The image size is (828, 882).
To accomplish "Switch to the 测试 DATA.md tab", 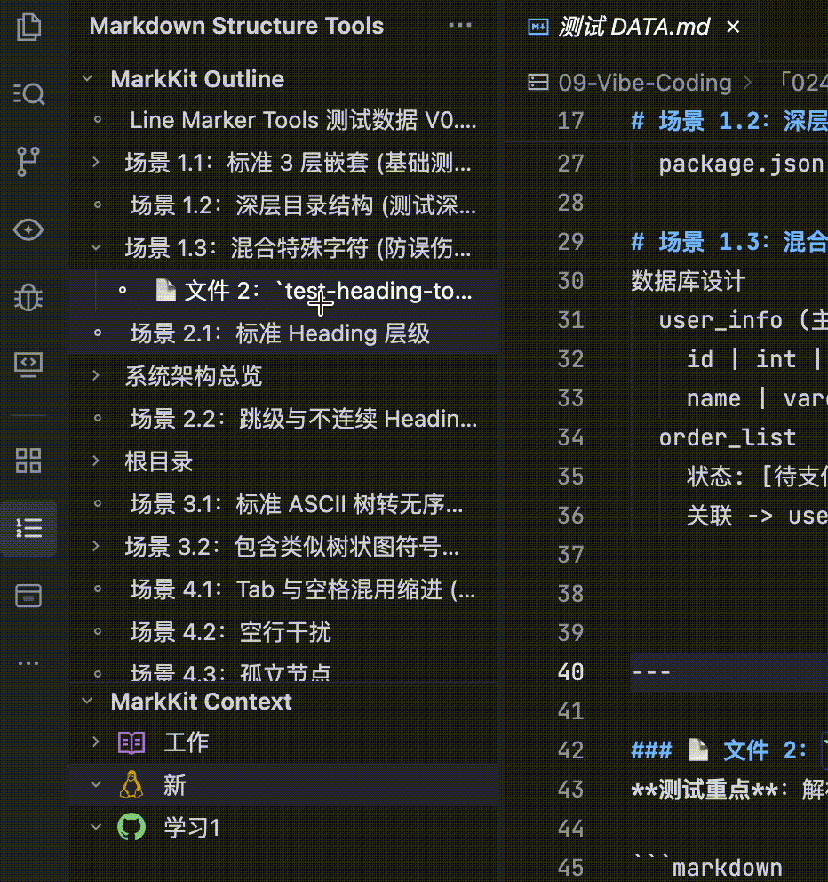I will pyautogui.click(x=633, y=27).
